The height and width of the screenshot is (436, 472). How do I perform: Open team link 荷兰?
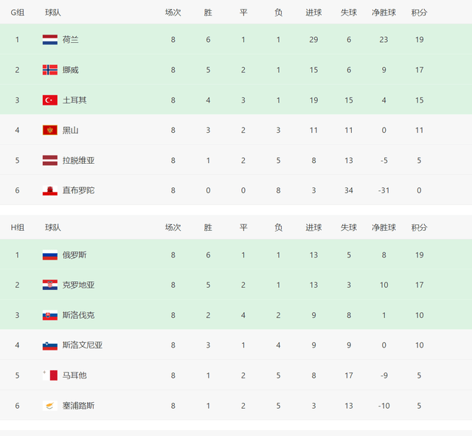tap(71, 40)
